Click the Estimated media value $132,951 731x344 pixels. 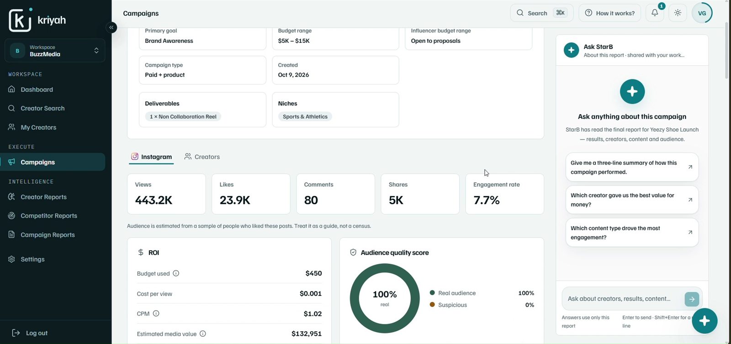click(x=307, y=334)
